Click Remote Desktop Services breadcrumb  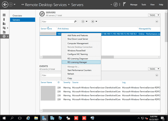pyautogui.click(x=46, y=5)
